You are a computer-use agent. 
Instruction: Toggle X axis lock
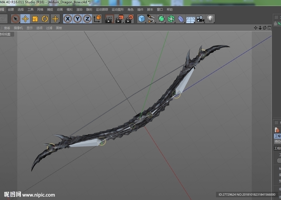point(68,19)
